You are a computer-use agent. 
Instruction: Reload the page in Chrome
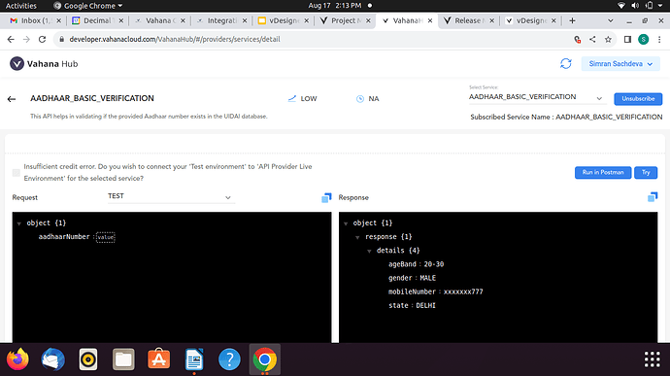point(42,40)
